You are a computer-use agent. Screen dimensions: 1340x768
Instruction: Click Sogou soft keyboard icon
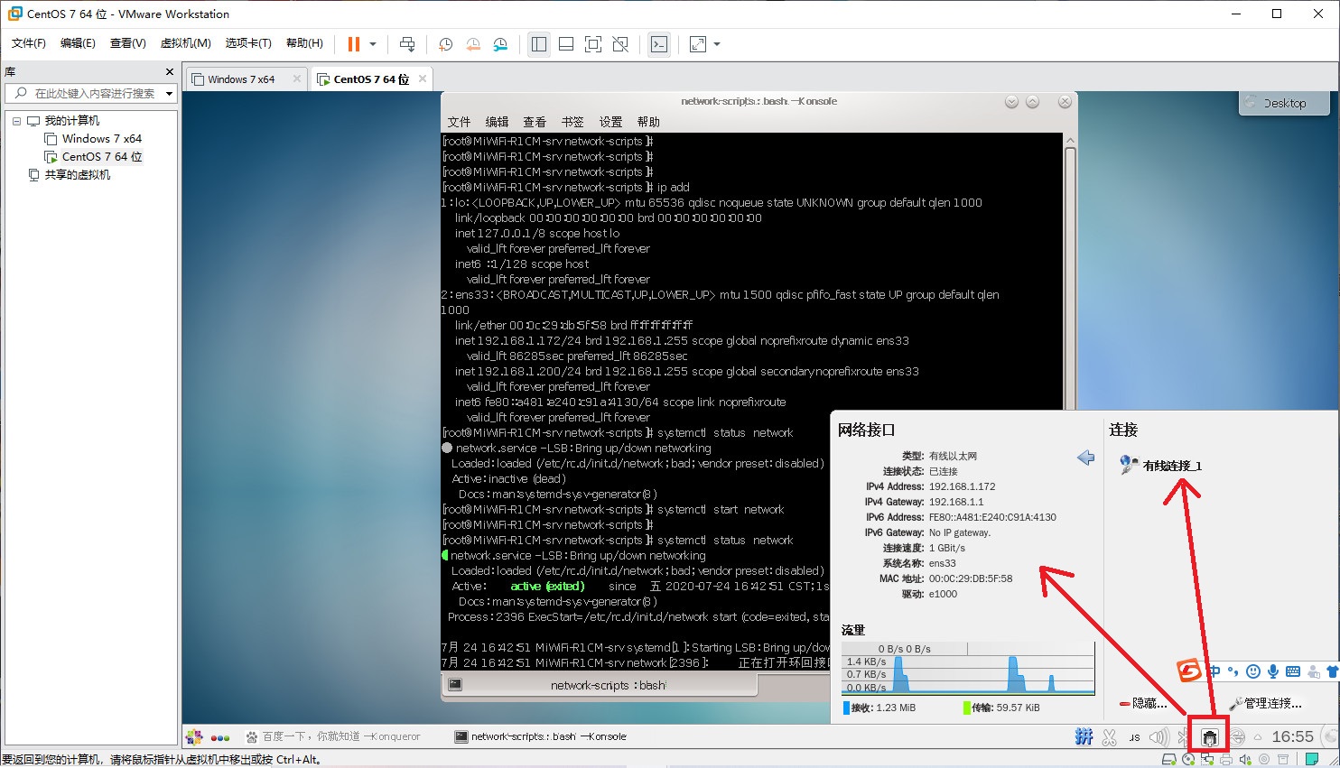coord(1293,671)
